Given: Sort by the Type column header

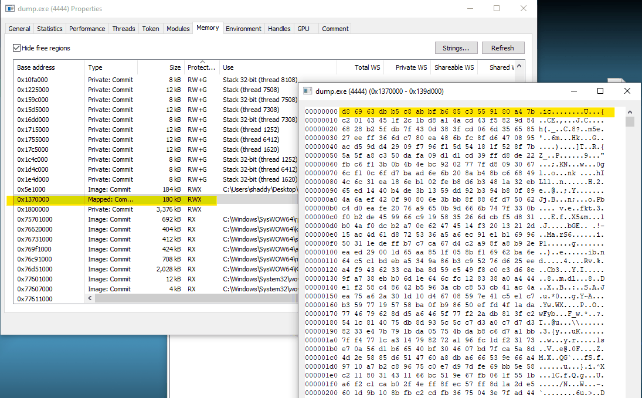Looking at the screenshot, I should point(111,67).
